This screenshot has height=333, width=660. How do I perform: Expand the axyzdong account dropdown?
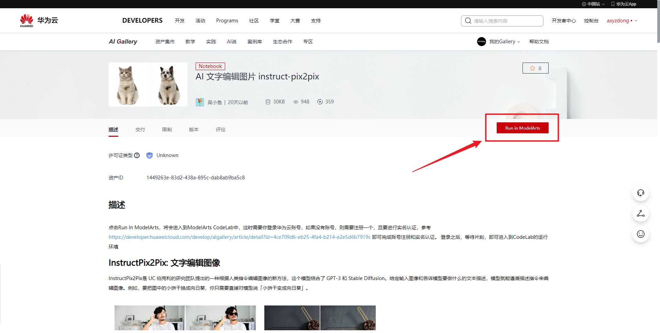coord(636,21)
